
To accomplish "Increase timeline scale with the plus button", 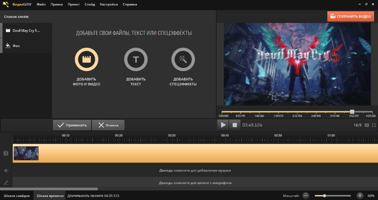I will pyautogui.click(x=360, y=196).
